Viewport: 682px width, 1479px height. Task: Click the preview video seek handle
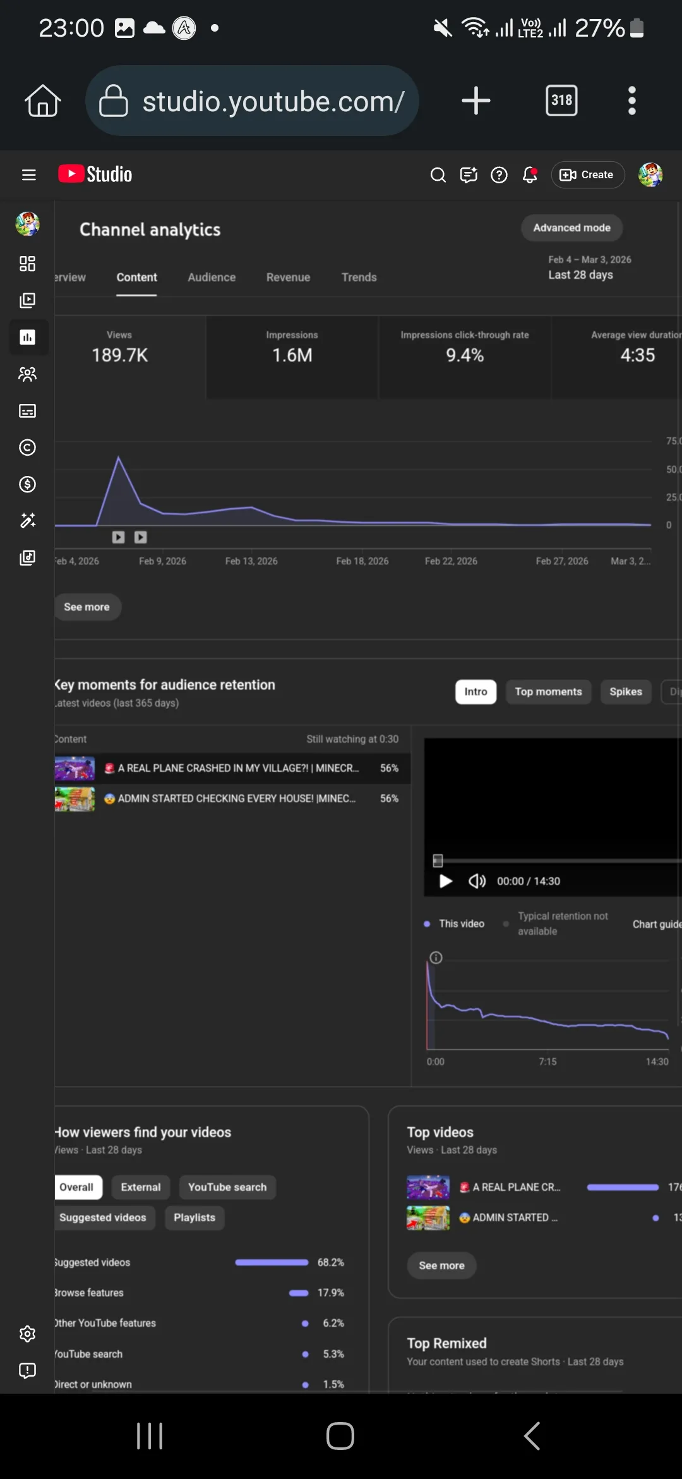point(438,860)
